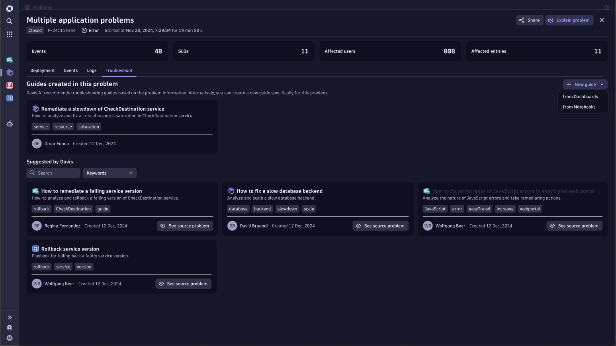
Task: Open search from the left sidebar
Action: click(x=9, y=21)
